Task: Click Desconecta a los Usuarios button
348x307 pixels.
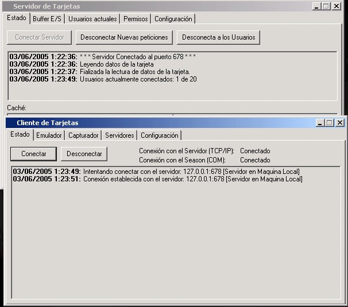Action: coord(218,37)
